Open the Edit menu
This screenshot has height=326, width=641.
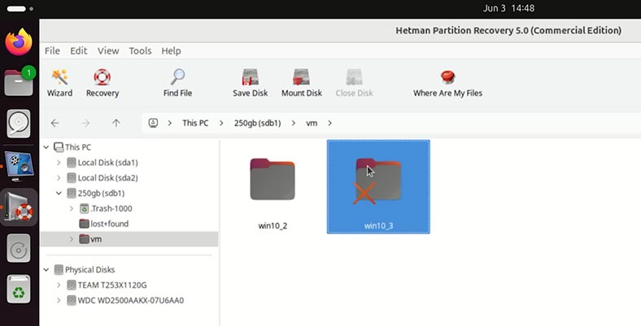point(78,50)
